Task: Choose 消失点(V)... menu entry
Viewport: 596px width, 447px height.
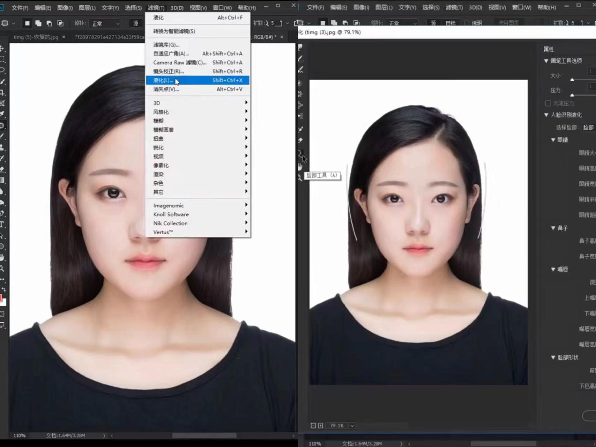Action: tap(198, 89)
